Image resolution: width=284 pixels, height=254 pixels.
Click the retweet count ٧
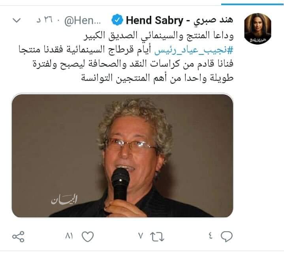(x=141, y=236)
